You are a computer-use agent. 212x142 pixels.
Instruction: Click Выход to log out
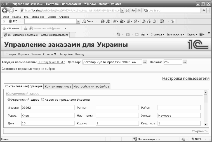point(79,54)
